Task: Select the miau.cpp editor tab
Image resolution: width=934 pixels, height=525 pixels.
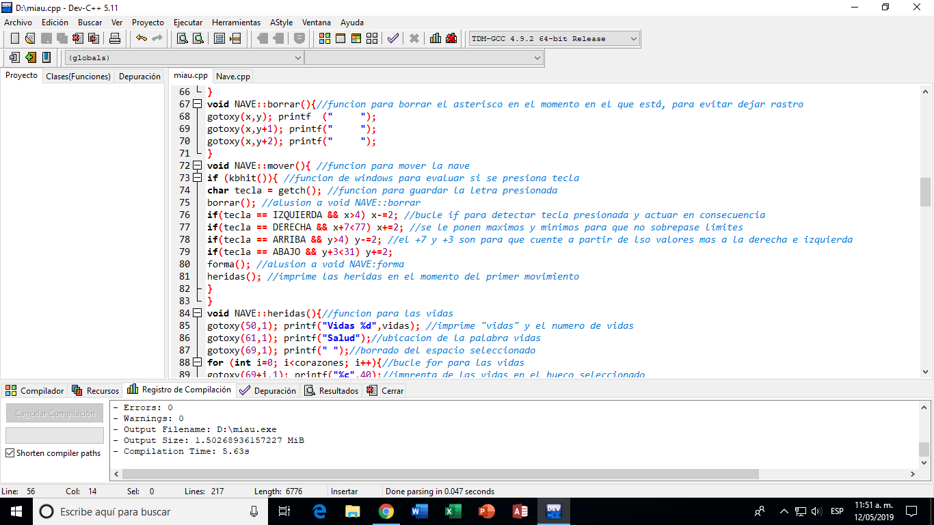Action: [191, 76]
